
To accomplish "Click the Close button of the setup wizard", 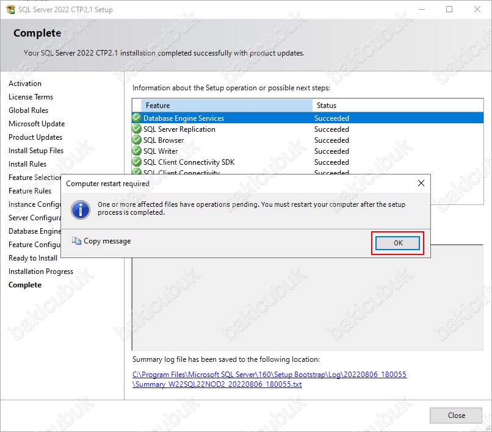I will point(456,416).
